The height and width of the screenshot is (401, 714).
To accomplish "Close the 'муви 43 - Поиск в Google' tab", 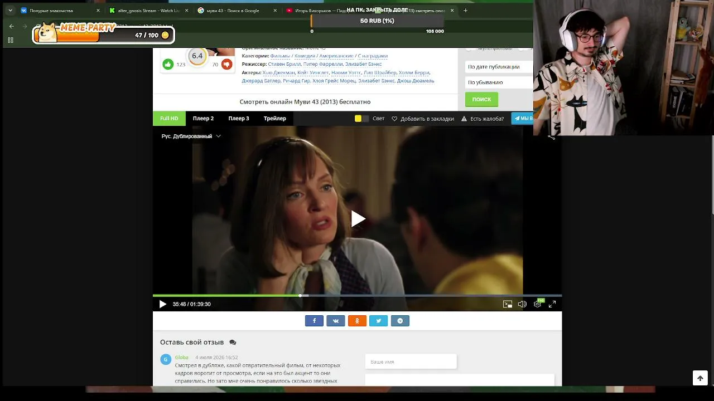I will click(276, 11).
